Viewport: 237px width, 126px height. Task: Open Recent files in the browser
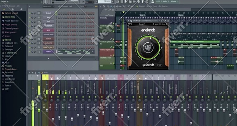10,17
